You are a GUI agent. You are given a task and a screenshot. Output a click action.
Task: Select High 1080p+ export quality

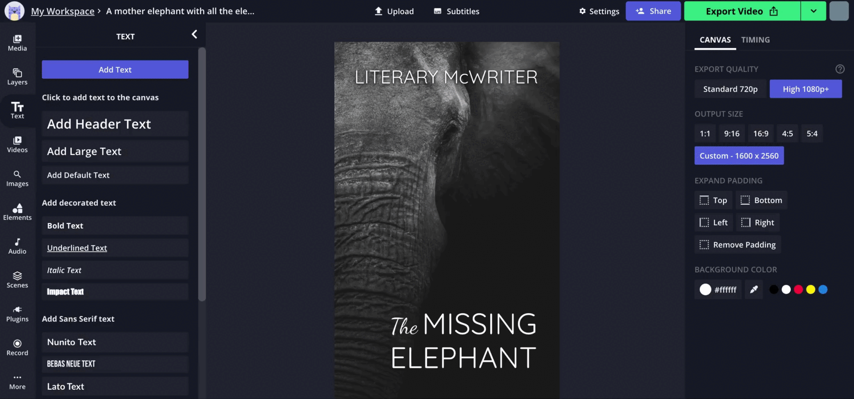point(806,89)
